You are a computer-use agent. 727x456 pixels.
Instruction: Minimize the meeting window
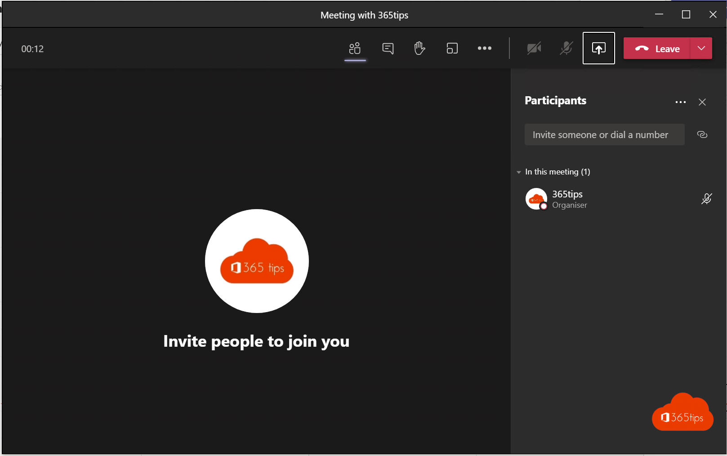659,14
